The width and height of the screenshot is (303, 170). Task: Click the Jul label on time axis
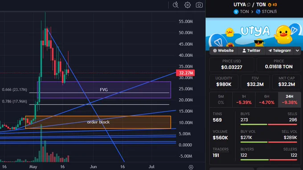pos(151,167)
